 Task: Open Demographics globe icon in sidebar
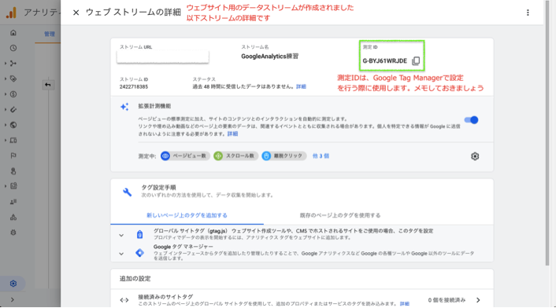(13, 125)
